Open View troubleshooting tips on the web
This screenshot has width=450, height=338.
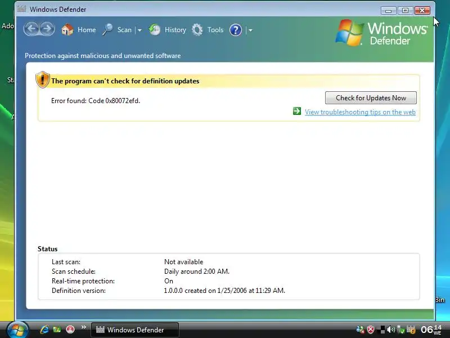360,112
